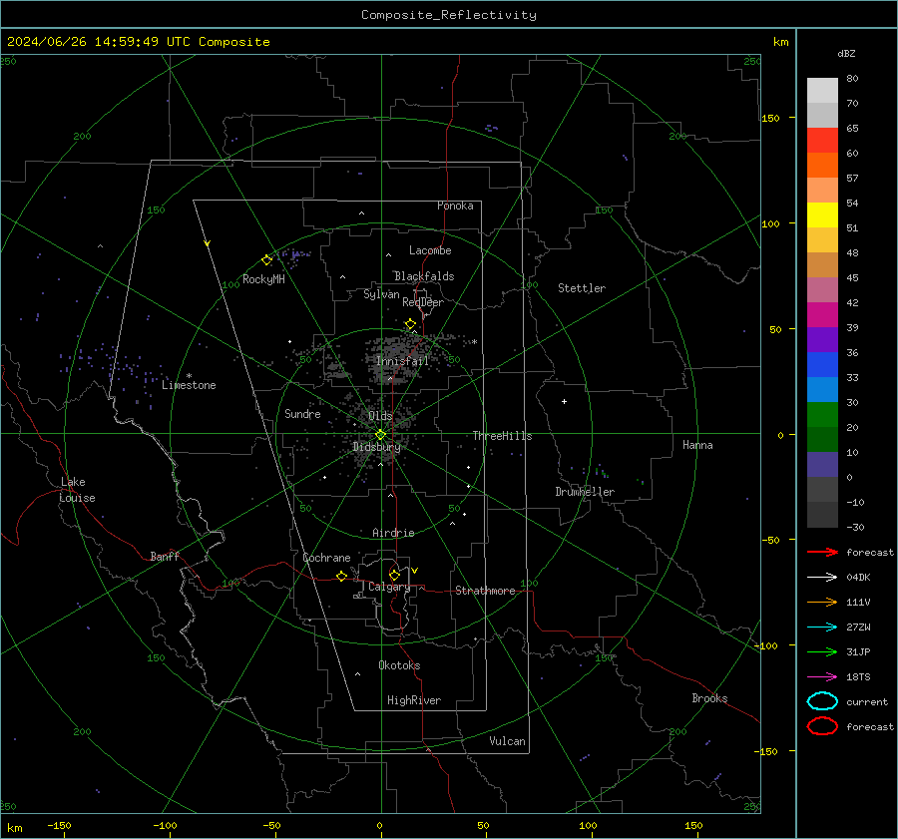898x839 pixels.
Task: Select the bright yellow 51–54 dBZ swatch
Action: (x=822, y=214)
